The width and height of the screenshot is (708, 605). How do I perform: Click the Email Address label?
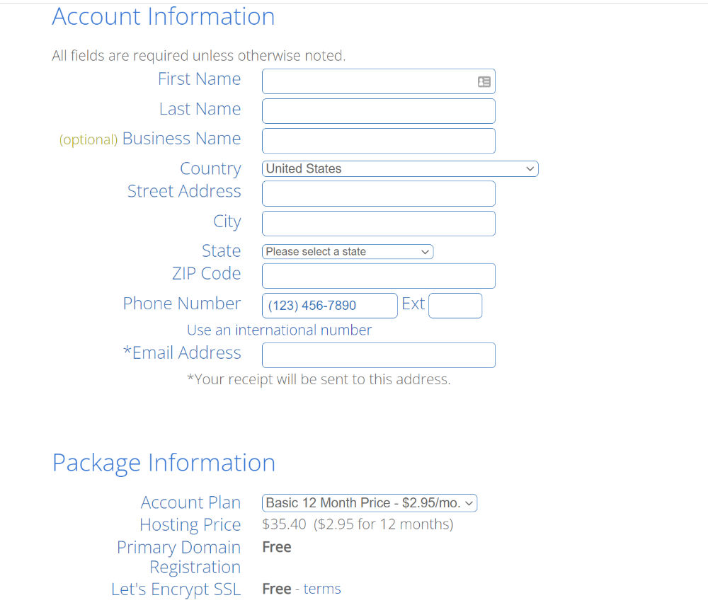pos(182,353)
